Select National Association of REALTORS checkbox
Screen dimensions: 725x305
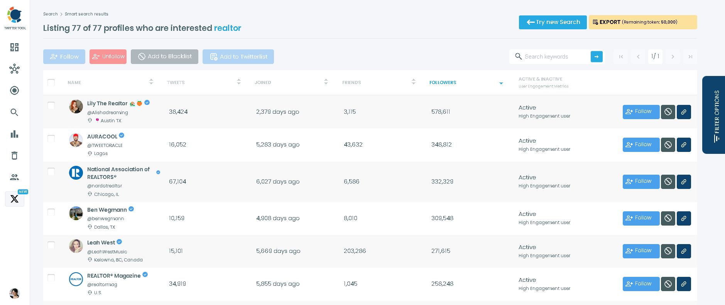[x=51, y=172]
